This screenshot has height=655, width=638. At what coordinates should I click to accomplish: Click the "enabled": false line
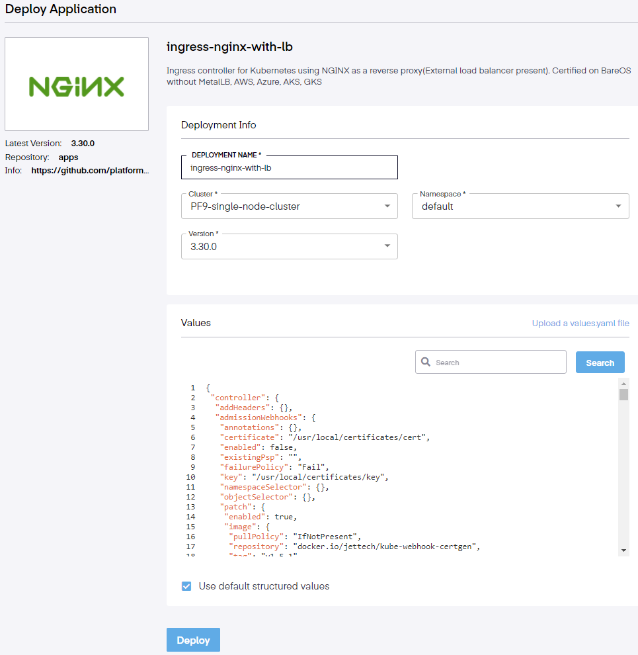coord(259,447)
